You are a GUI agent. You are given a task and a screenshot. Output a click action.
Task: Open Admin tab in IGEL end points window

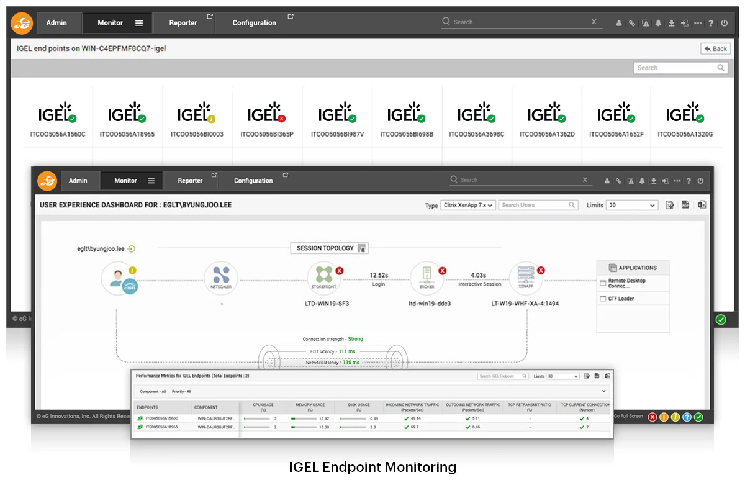(x=56, y=23)
